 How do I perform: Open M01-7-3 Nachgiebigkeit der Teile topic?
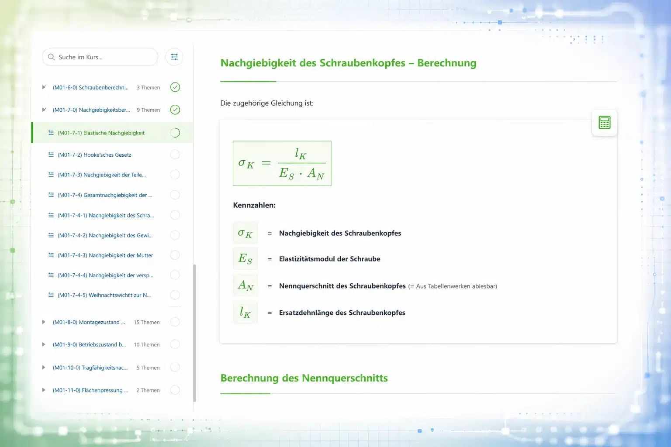101,175
